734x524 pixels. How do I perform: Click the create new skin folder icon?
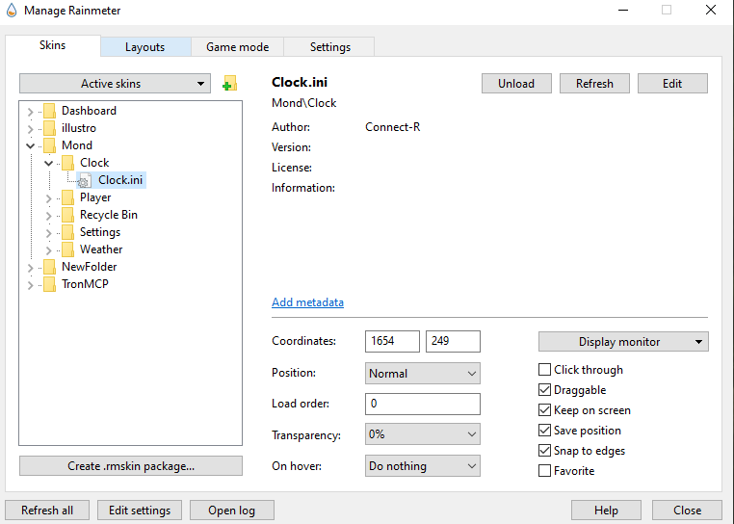coord(229,84)
